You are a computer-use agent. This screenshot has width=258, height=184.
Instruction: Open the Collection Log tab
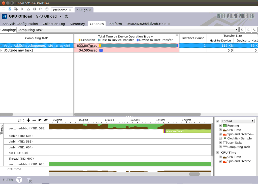[x=54, y=24]
